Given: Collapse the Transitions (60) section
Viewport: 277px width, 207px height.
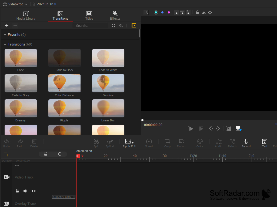Looking at the screenshot, I should click(5, 44).
